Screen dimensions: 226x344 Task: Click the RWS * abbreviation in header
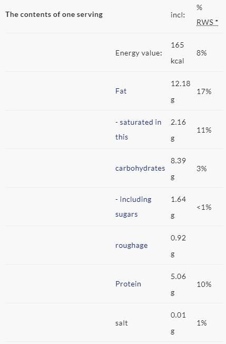(x=207, y=22)
